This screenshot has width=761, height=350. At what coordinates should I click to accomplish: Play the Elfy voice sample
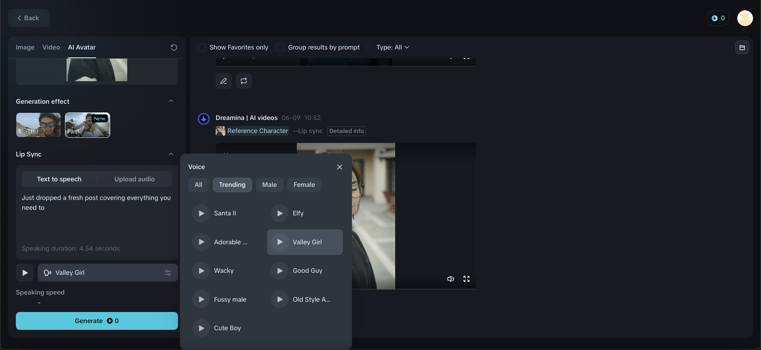point(280,213)
